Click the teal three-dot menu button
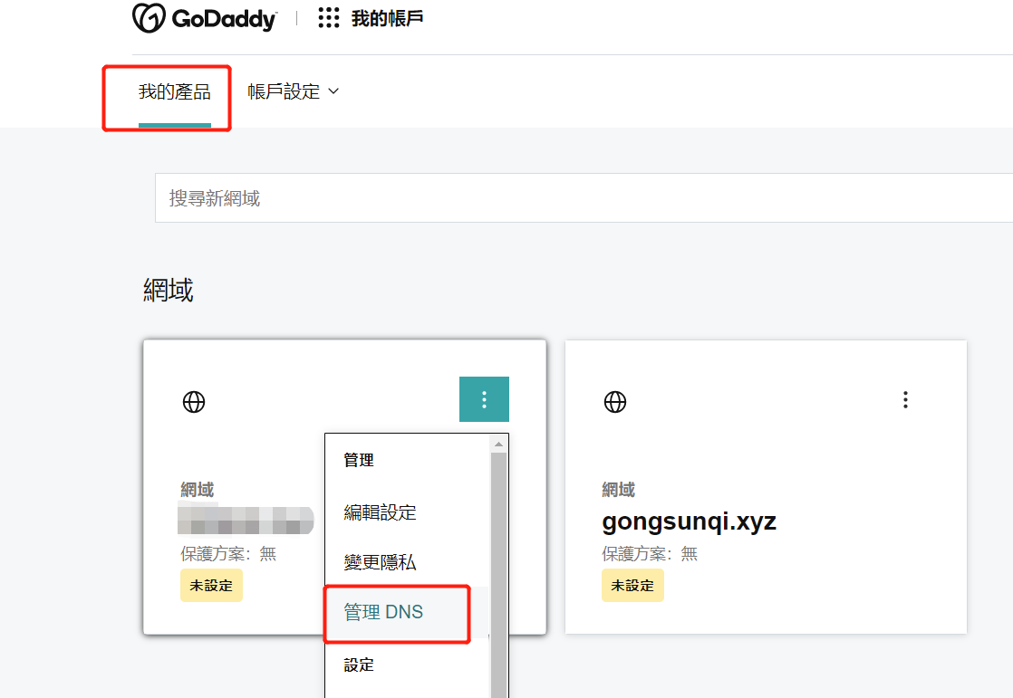Viewport: 1013px width, 698px height. tap(484, 399)
